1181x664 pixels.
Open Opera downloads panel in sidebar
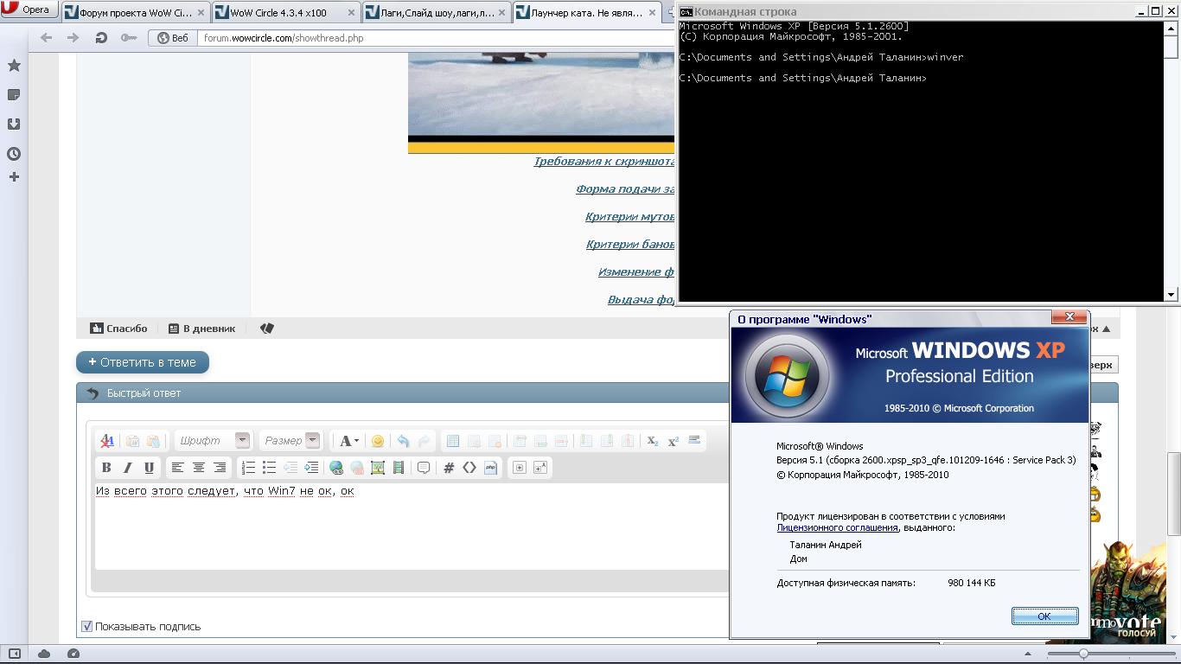pos(14,124)
